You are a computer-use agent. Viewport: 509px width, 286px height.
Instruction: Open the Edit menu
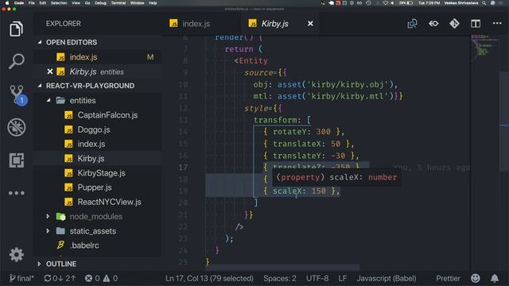tap(42, 3)
